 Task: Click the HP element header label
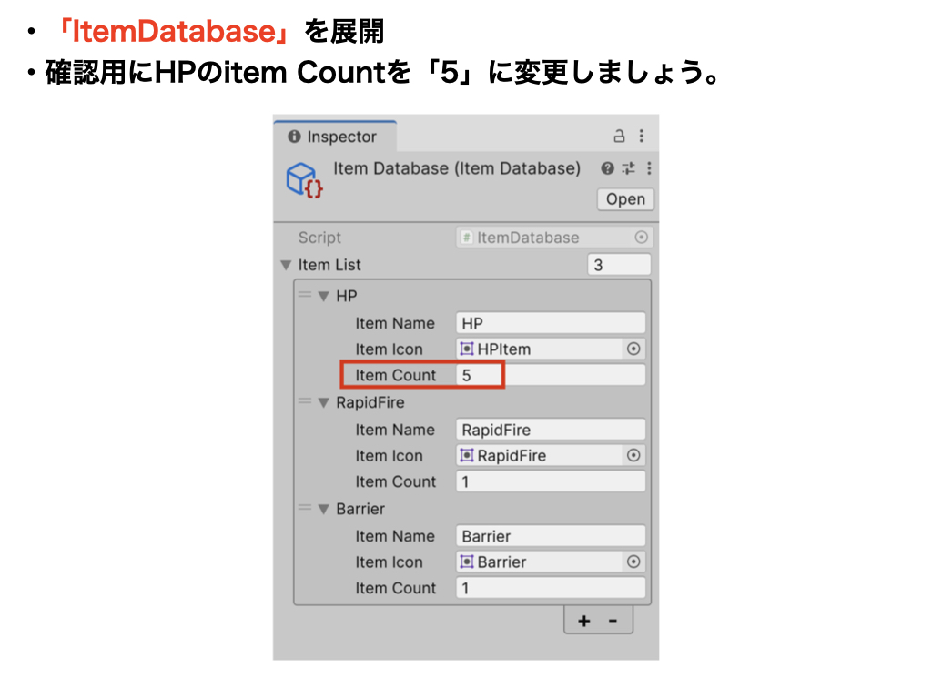pyautogui.click(x=347, y=296)
